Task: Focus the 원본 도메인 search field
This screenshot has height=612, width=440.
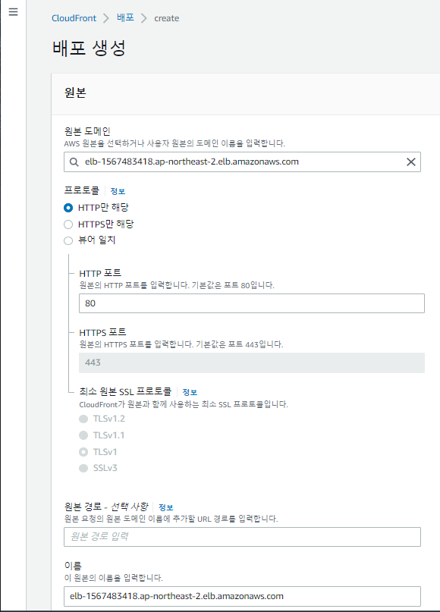Action: click(242, 162)
